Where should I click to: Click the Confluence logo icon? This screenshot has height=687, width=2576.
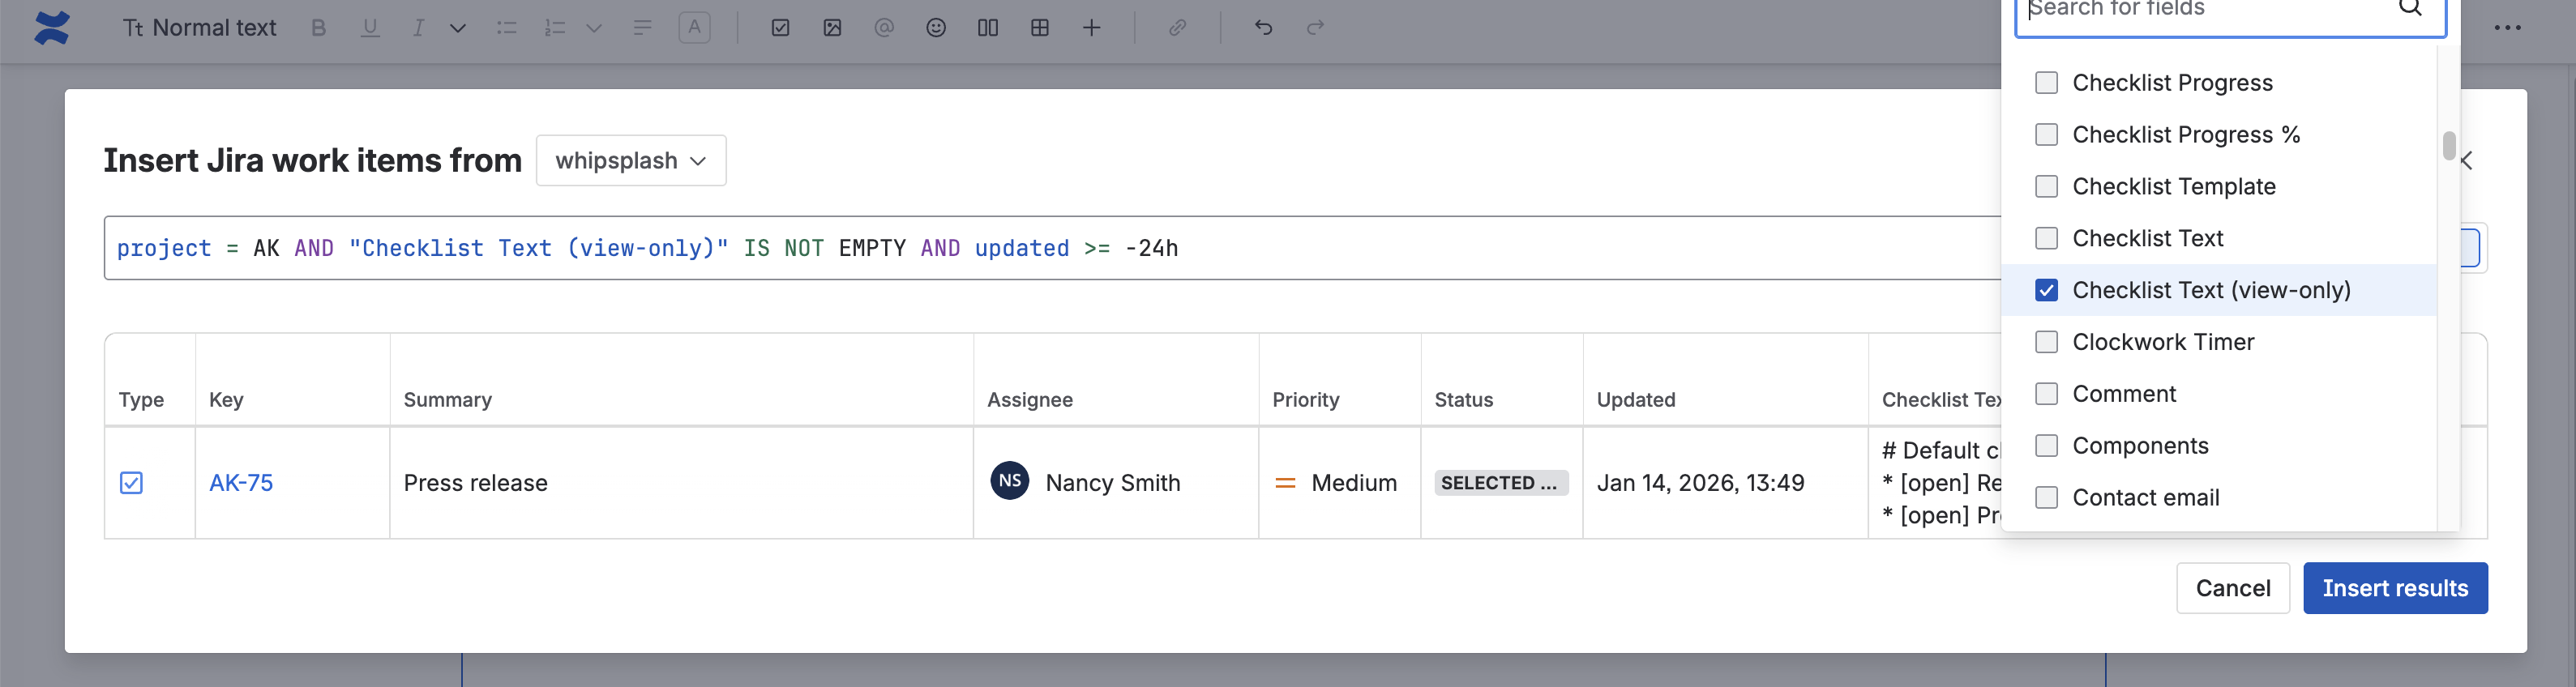[51, 28]
